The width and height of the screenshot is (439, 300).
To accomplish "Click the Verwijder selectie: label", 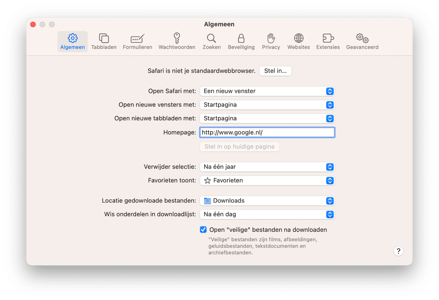I will click(170, 167).
